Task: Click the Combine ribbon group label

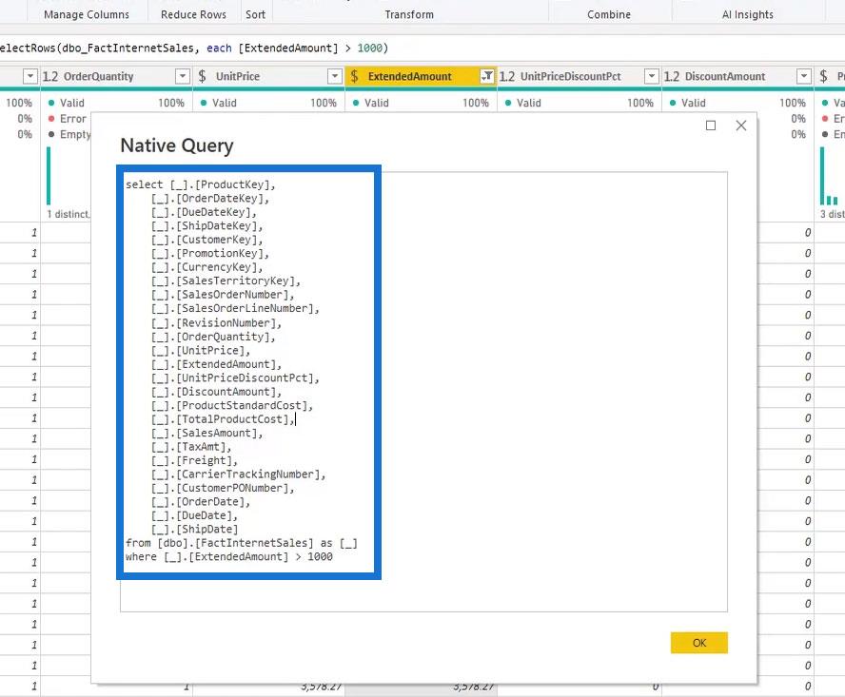Action: point(609,14)
